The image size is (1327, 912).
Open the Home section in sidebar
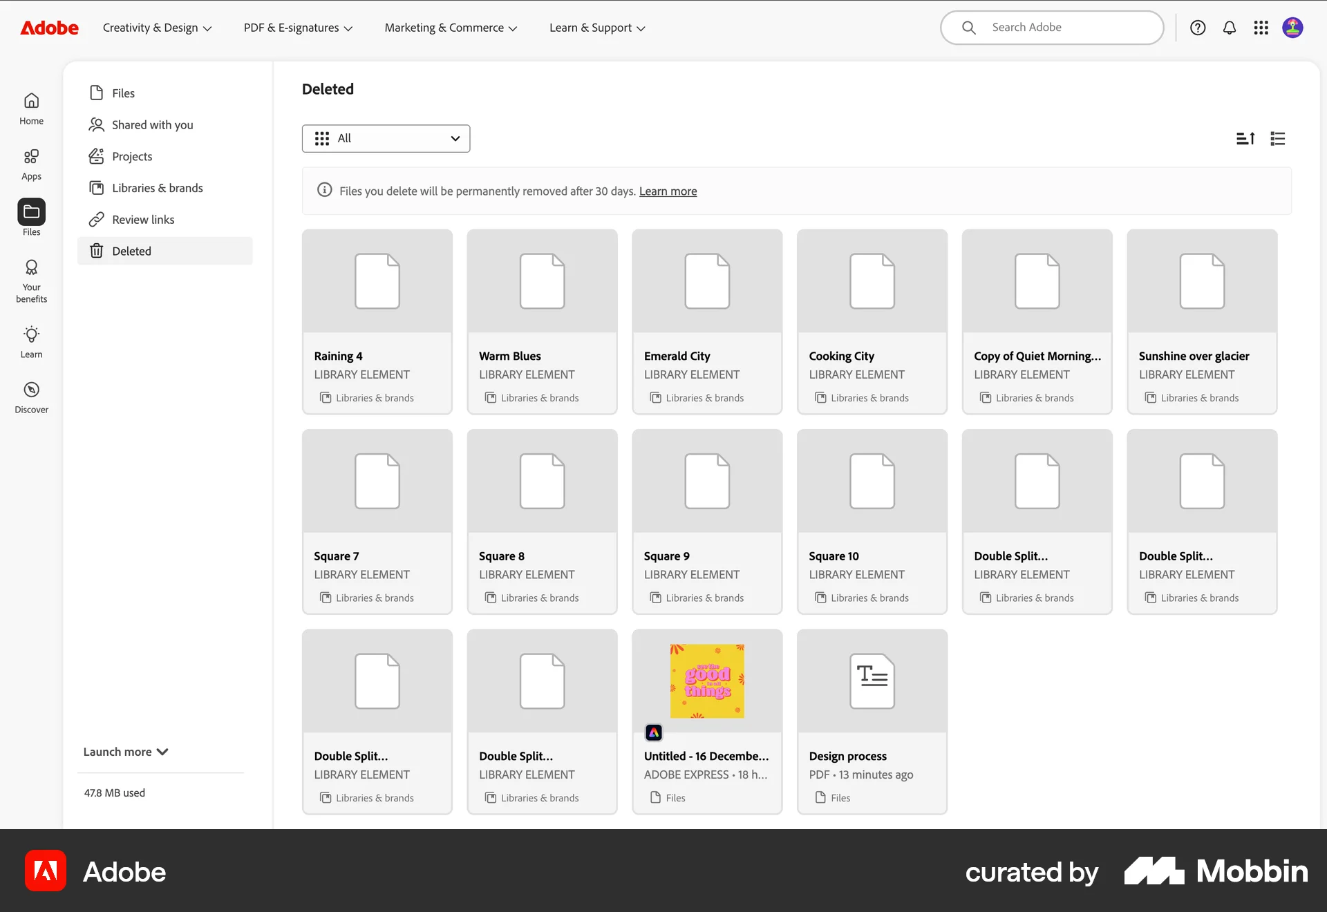point(31,107)
